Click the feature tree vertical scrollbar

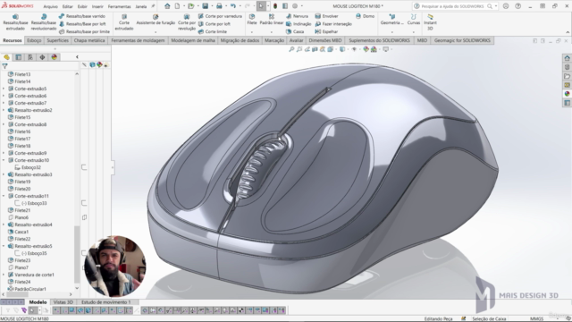(x=77, y=254)
